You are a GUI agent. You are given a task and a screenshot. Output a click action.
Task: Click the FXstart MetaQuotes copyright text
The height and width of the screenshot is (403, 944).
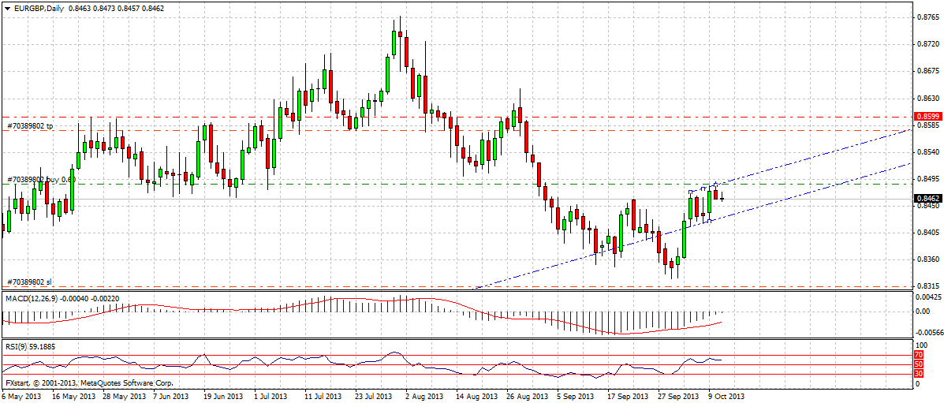[x=89, y=383]
